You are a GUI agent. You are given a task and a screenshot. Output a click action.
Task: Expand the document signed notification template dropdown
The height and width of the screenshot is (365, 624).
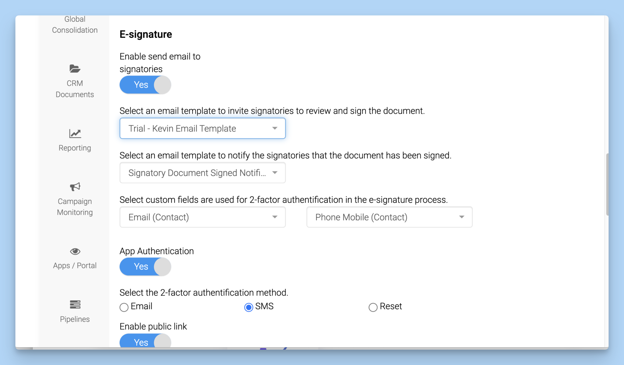tap(275, 173)
